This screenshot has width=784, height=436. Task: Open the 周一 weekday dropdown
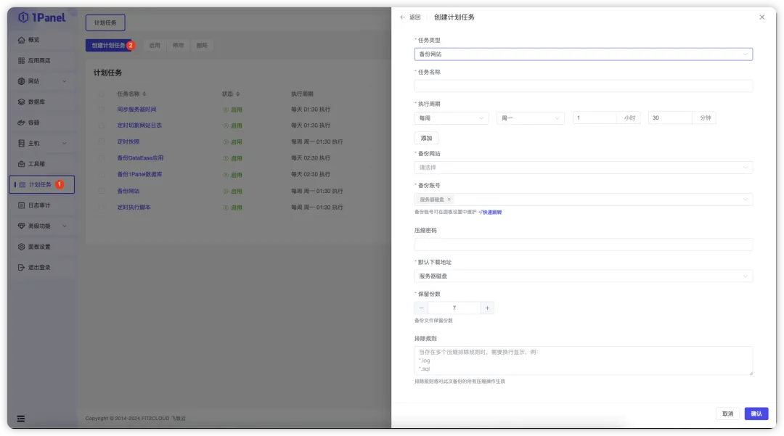(x=530, y=118)
